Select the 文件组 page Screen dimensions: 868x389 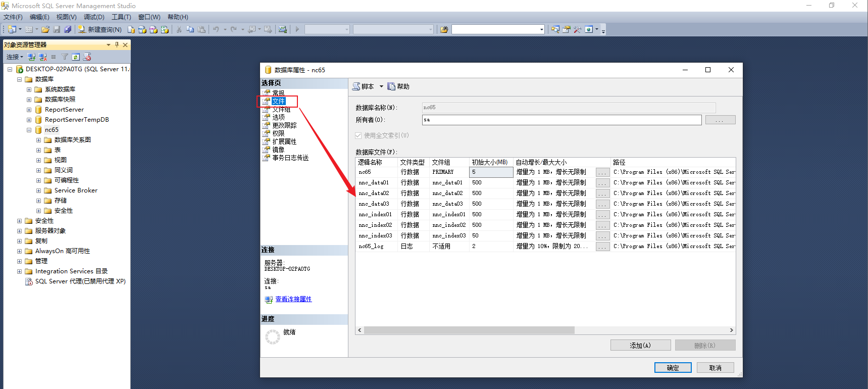click(281, 109)
